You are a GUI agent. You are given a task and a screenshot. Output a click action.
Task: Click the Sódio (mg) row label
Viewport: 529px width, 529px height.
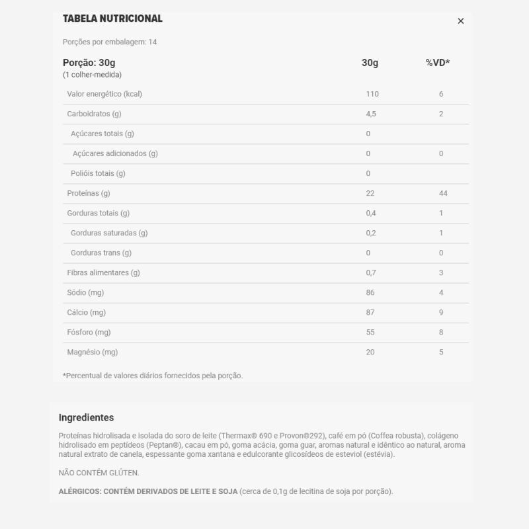pyautogui.click(x=86, y=292)
